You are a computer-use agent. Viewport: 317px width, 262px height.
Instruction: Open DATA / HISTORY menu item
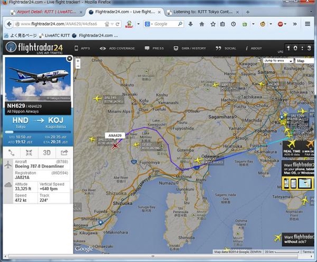[x=190, y=48]
